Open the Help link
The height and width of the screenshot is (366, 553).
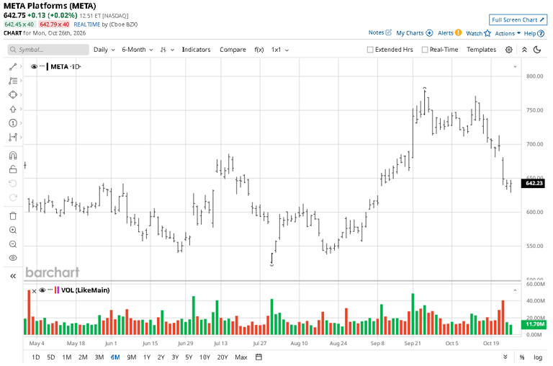534,34
